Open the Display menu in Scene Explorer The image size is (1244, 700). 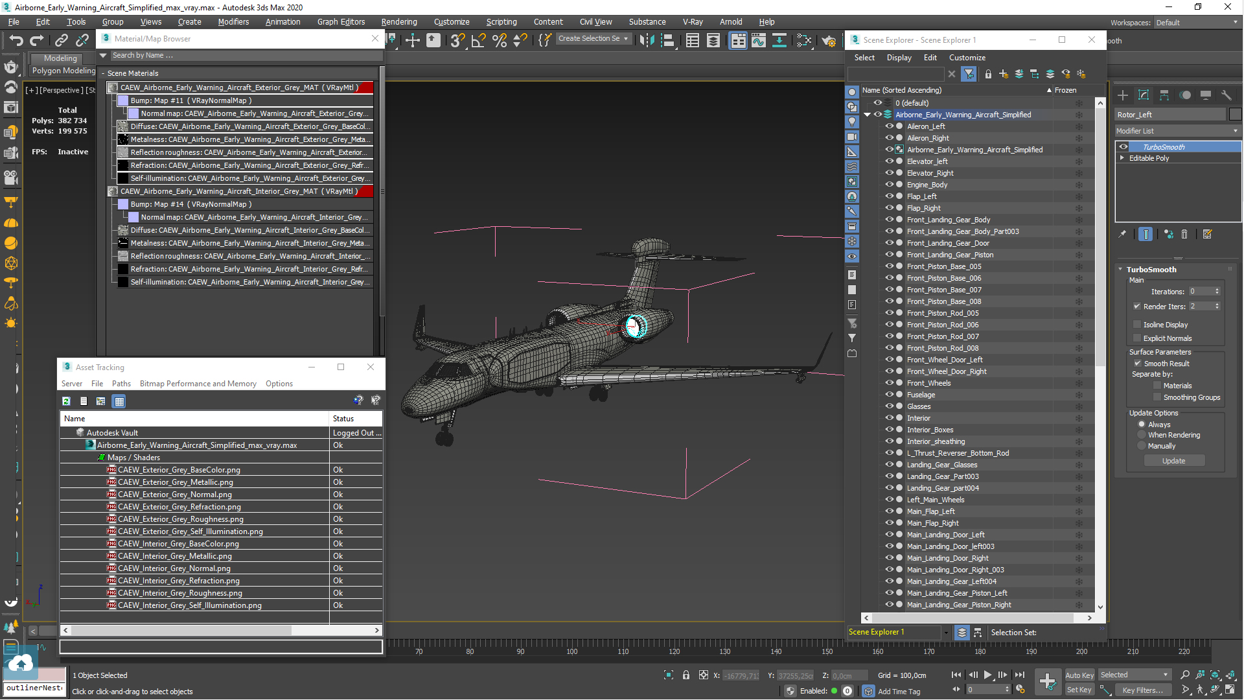coord(899,58)
